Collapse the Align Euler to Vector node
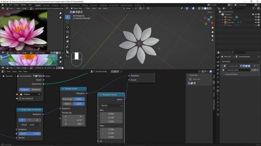The height and width of the screenshot is (146, 261). [19, 109]
